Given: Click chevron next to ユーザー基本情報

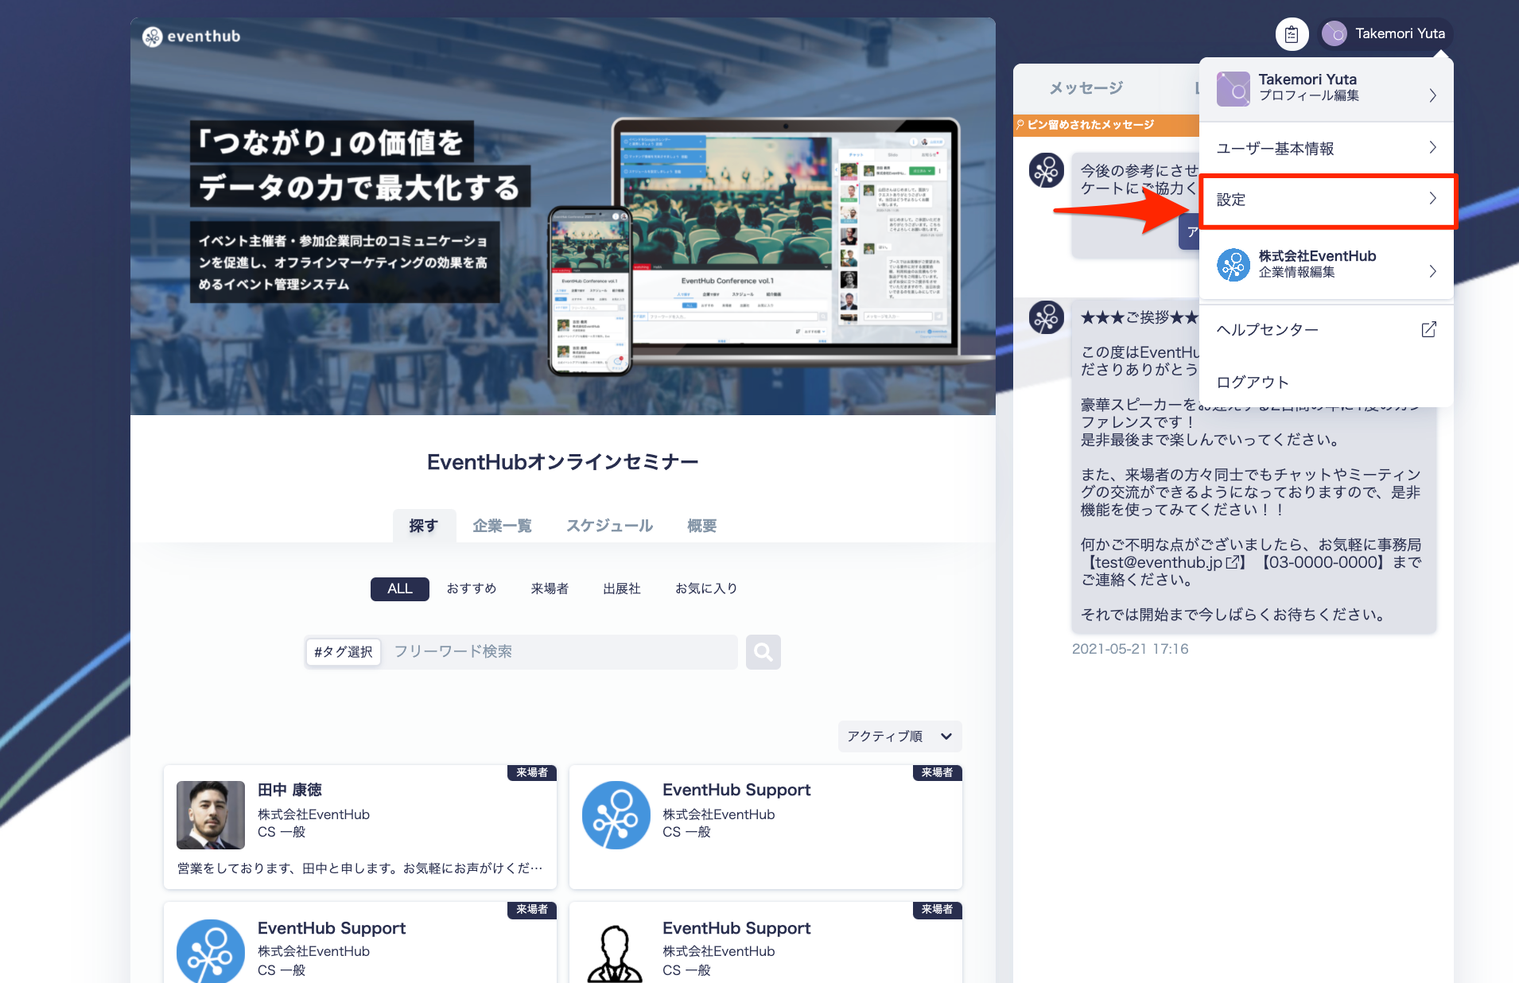Looking at the screenshot, I should pyautogui.click(x=1432, y=148).
